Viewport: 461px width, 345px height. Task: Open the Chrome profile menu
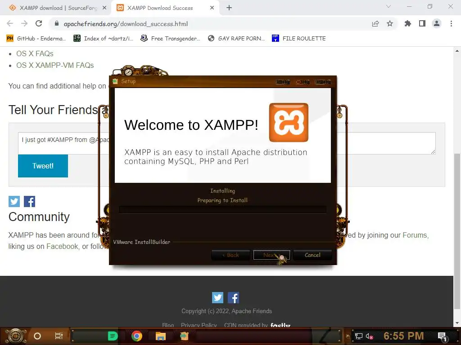pyautogui.click(x=437, y=24)
